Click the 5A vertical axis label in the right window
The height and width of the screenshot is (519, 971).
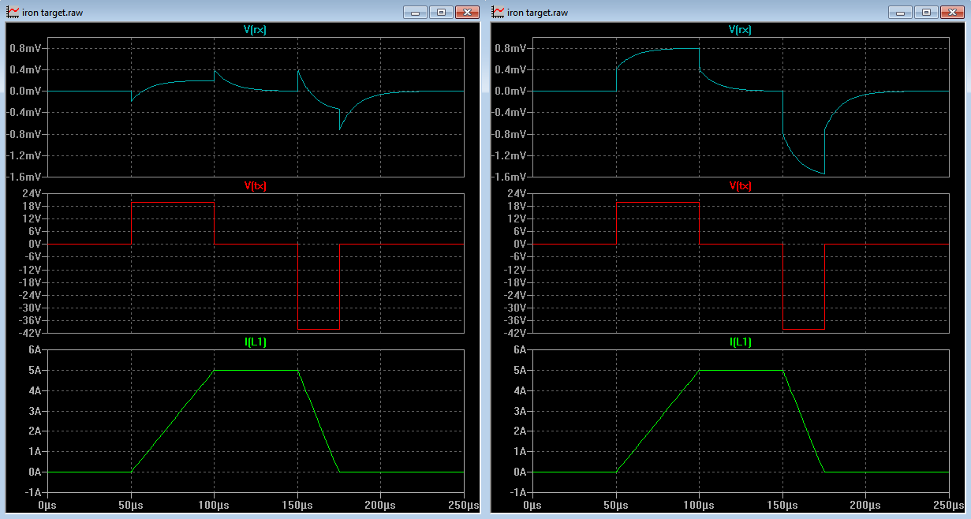coord(518,370)
